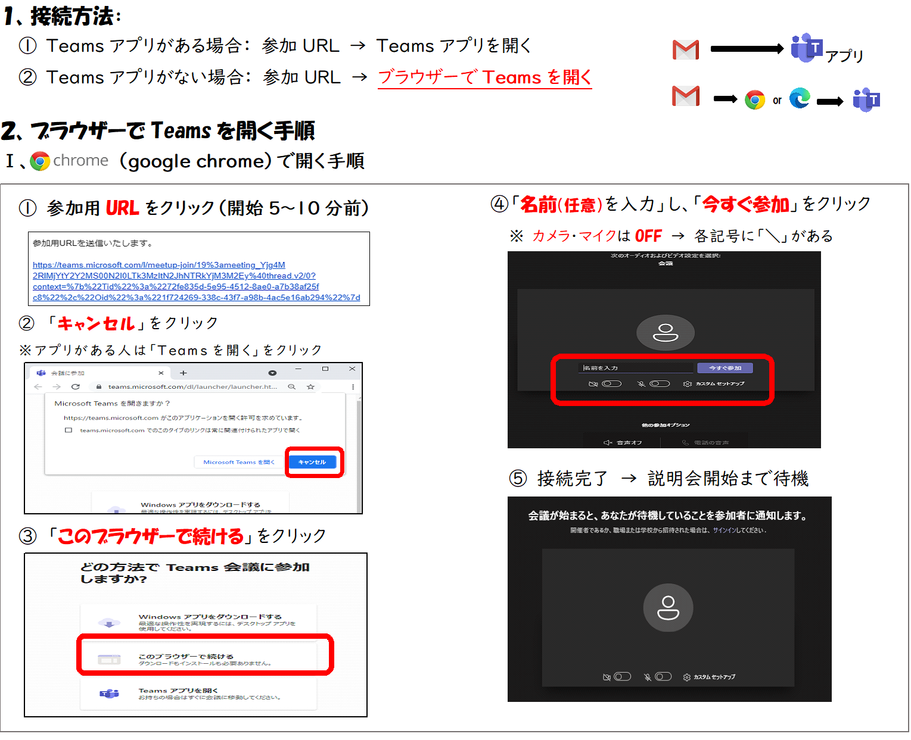Choose このブラウザーで続ける option
The width and height of the screenshot is (911, 740).
click(x=204, y=658)
